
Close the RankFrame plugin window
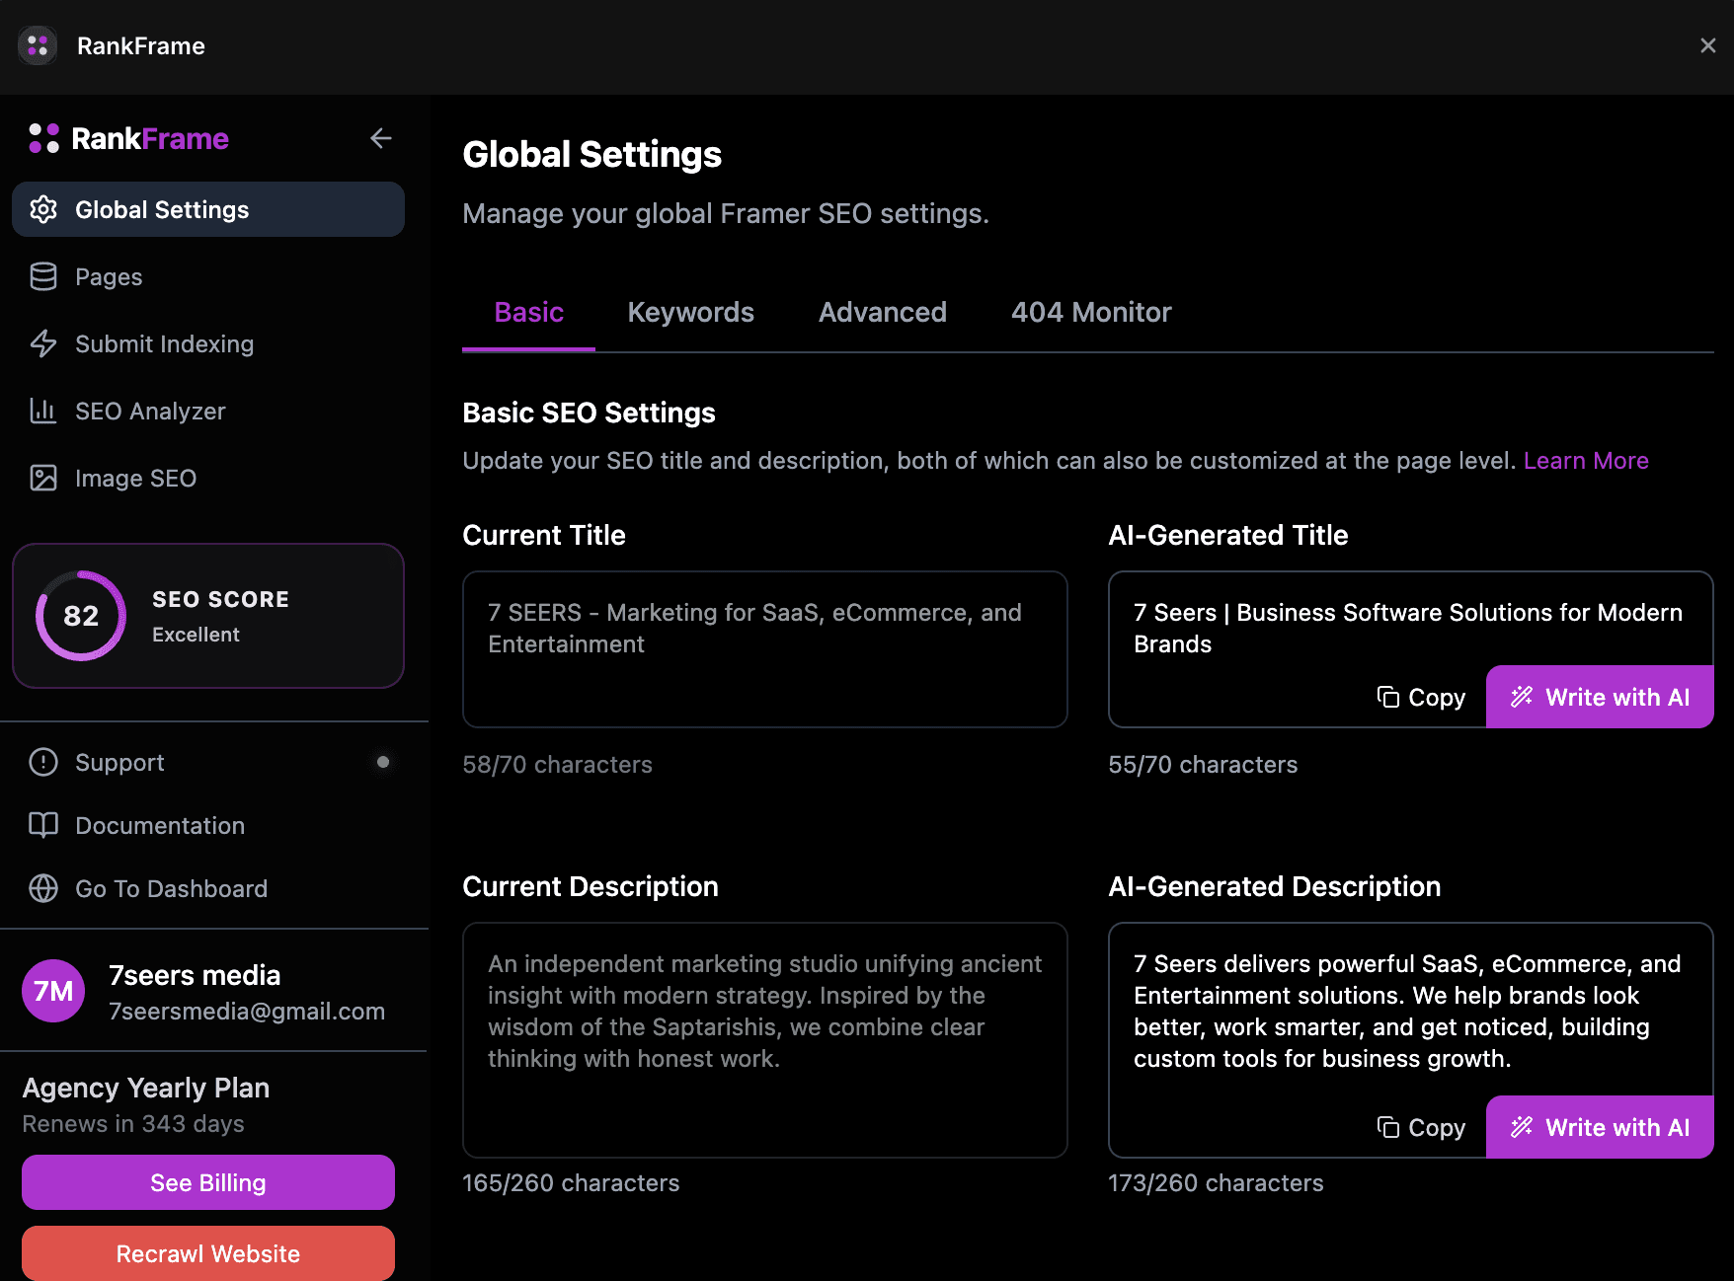[x=1707, y=45]
